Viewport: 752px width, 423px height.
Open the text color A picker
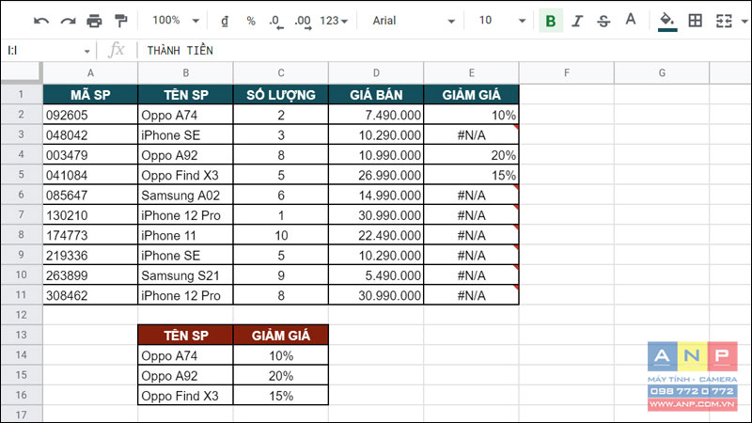[x=630, y=20]
